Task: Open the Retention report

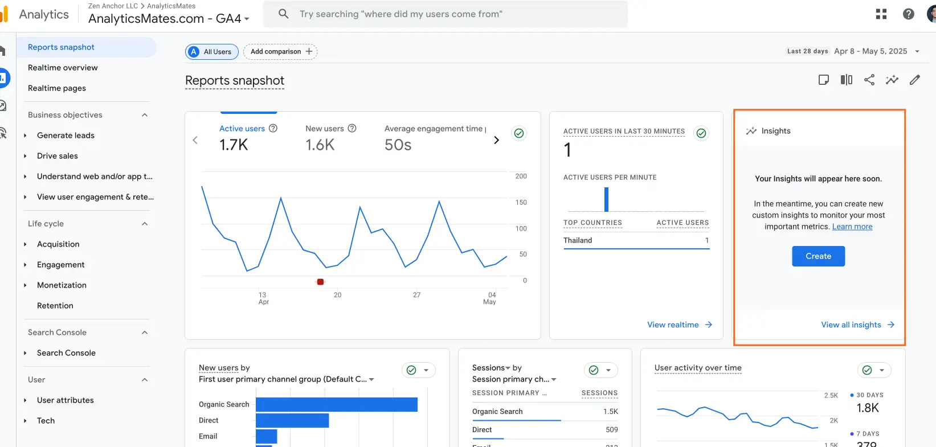Action: tap(55, 306)
